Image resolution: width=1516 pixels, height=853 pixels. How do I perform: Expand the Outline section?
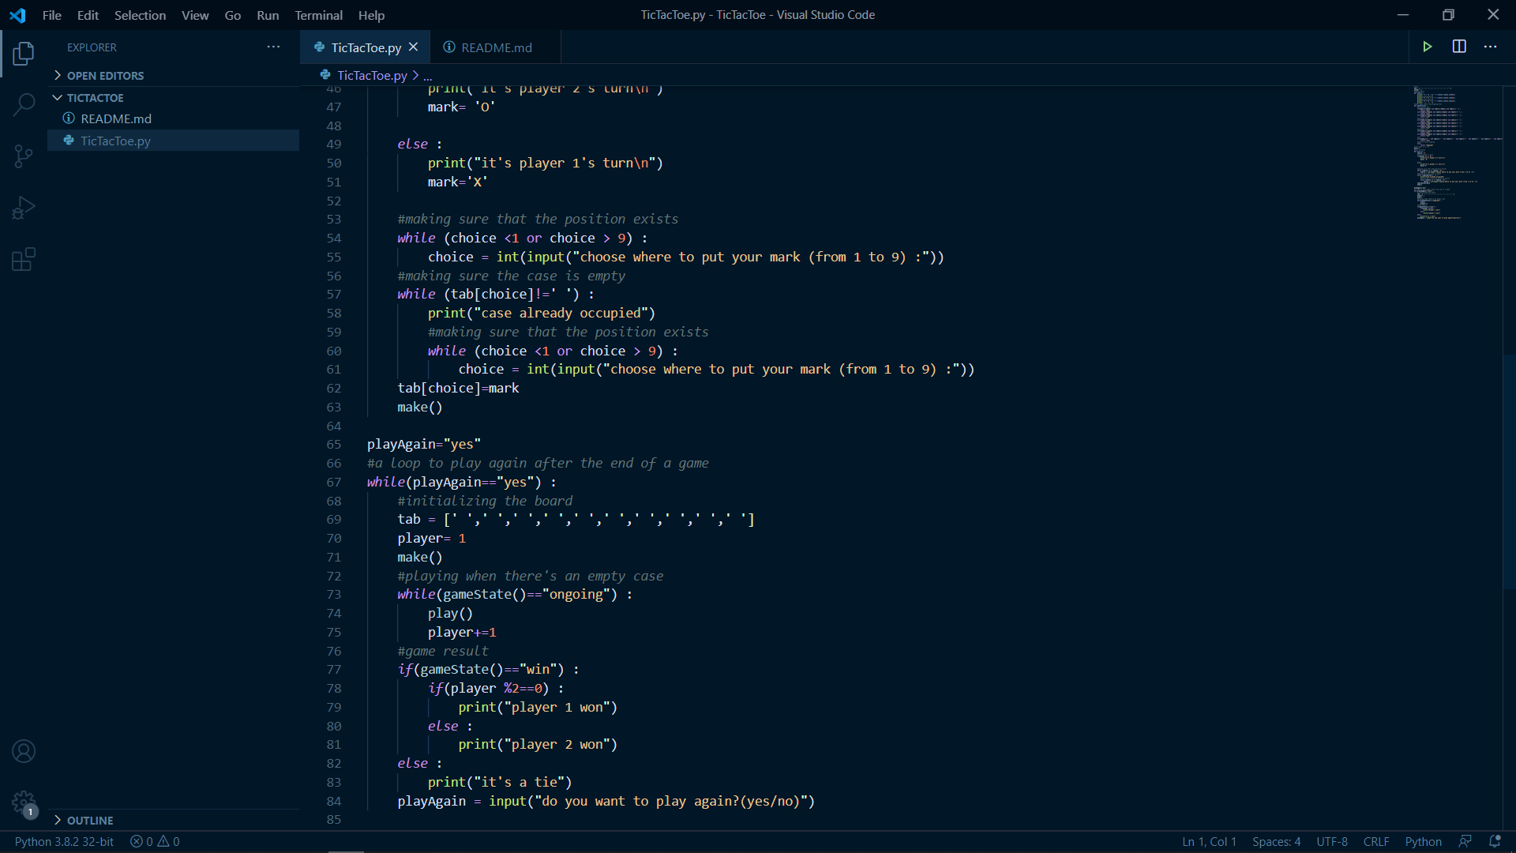[x=89, y=821]
